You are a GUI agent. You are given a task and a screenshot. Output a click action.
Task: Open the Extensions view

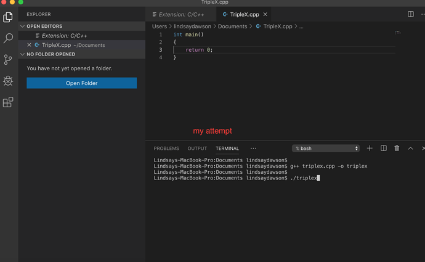(8, 102)
